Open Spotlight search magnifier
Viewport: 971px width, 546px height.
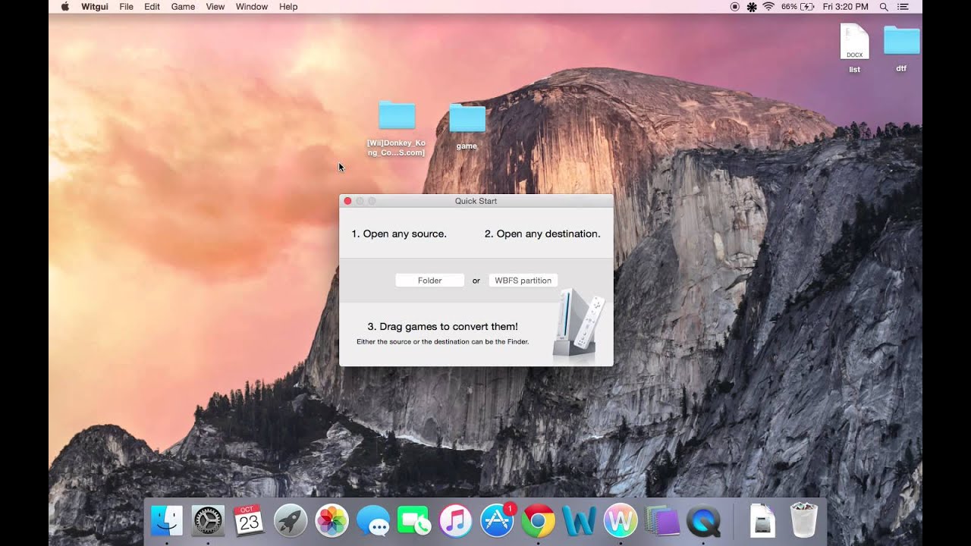click(884, 7)
